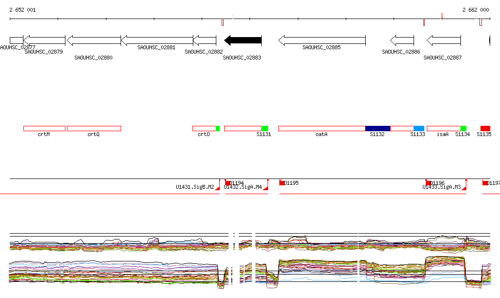This screenshot has height=298, width=500.
Task: Click the end coordinate 2 662 000
Action: pos(476,10)
